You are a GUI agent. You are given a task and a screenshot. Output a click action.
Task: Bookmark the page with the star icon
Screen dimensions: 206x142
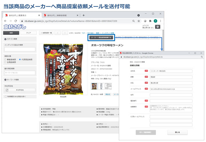coord(138,21)
